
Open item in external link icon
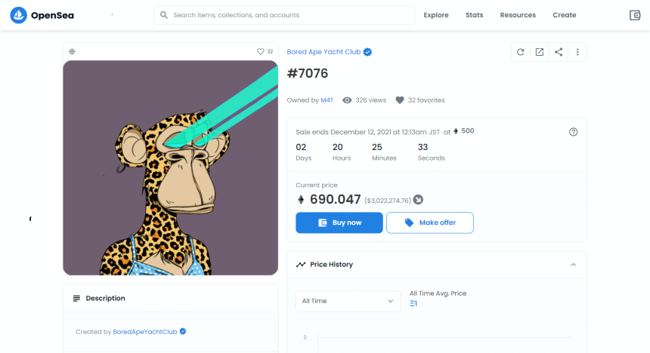pyautogui.click(x=540, y=52)
